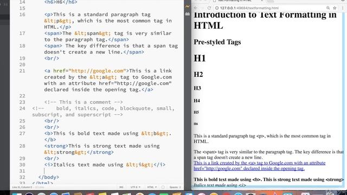This screenshot has width=347, height=195.
Task: Click the H4 heading in the preview
Action: 197,101
